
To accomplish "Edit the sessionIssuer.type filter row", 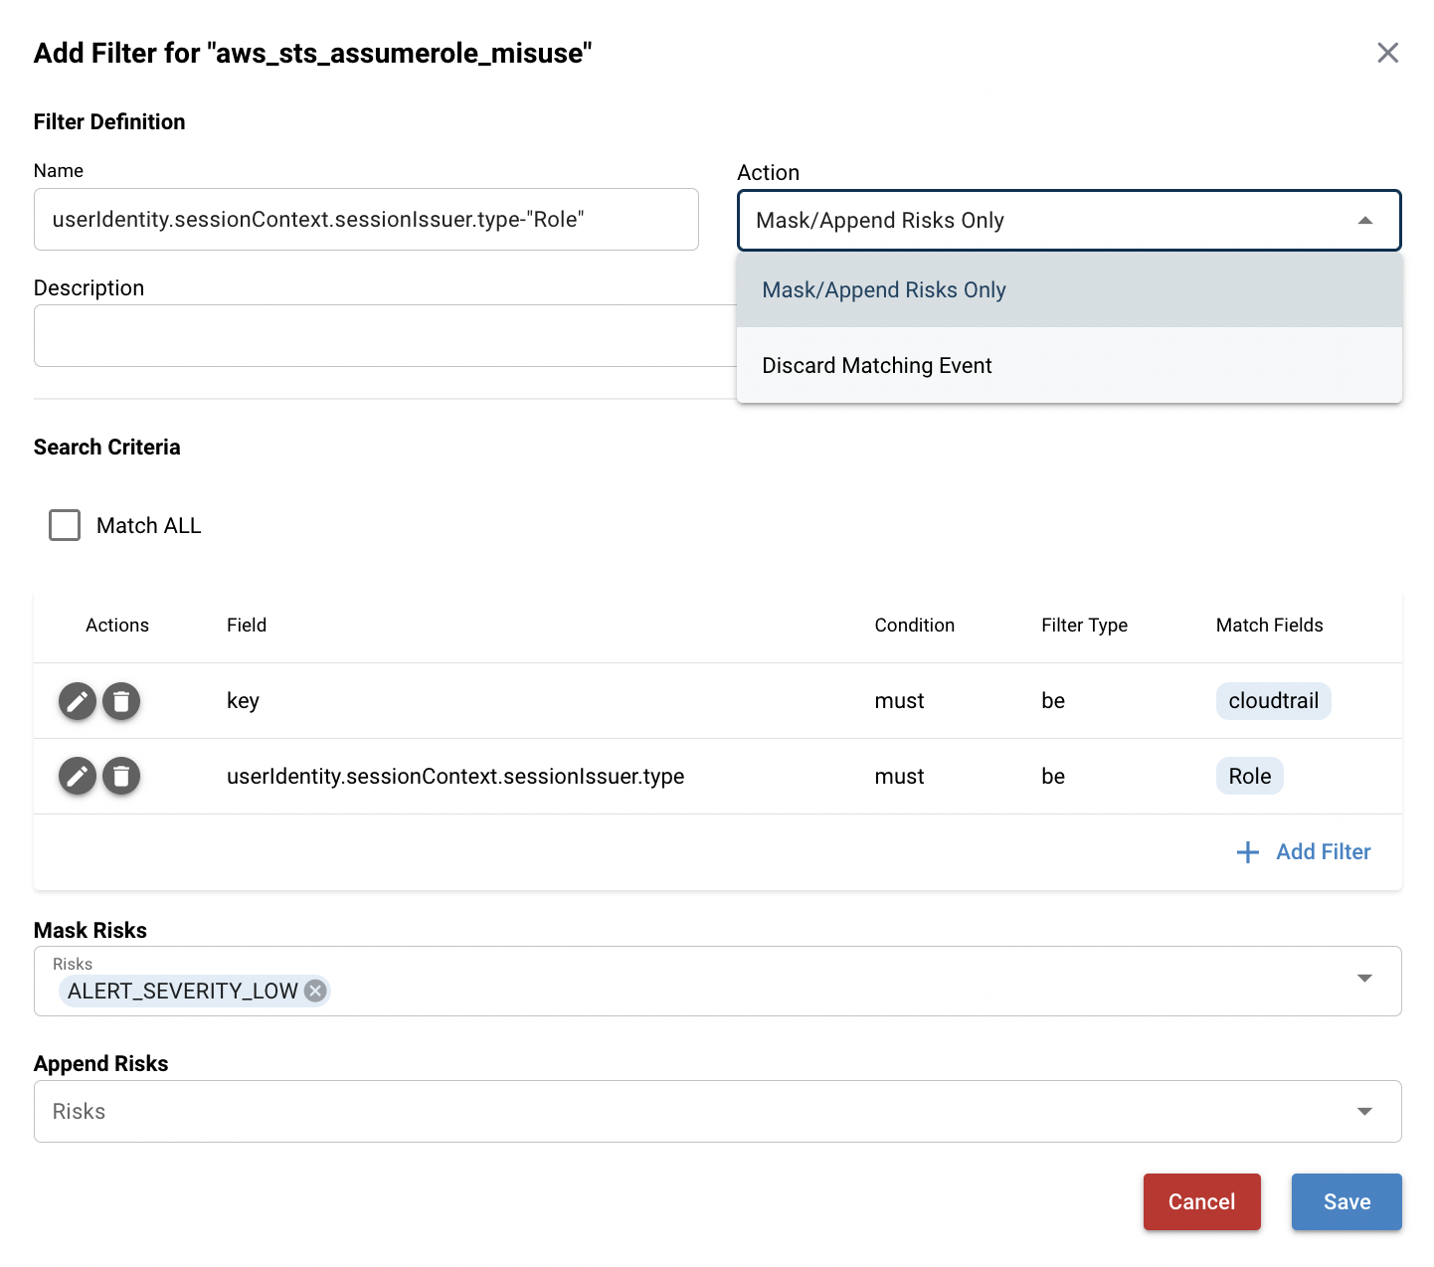I will pyautogui.click(x=78, y=776).
